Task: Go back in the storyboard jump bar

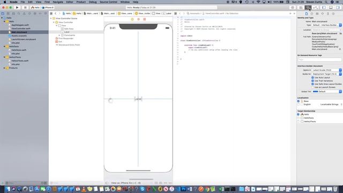Action: [x=56, y=13]
